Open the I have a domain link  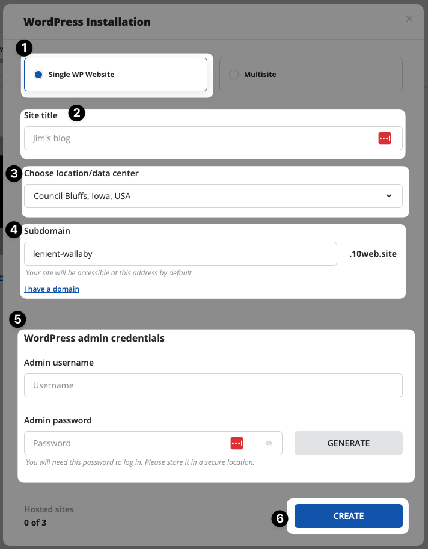point(52,289)
